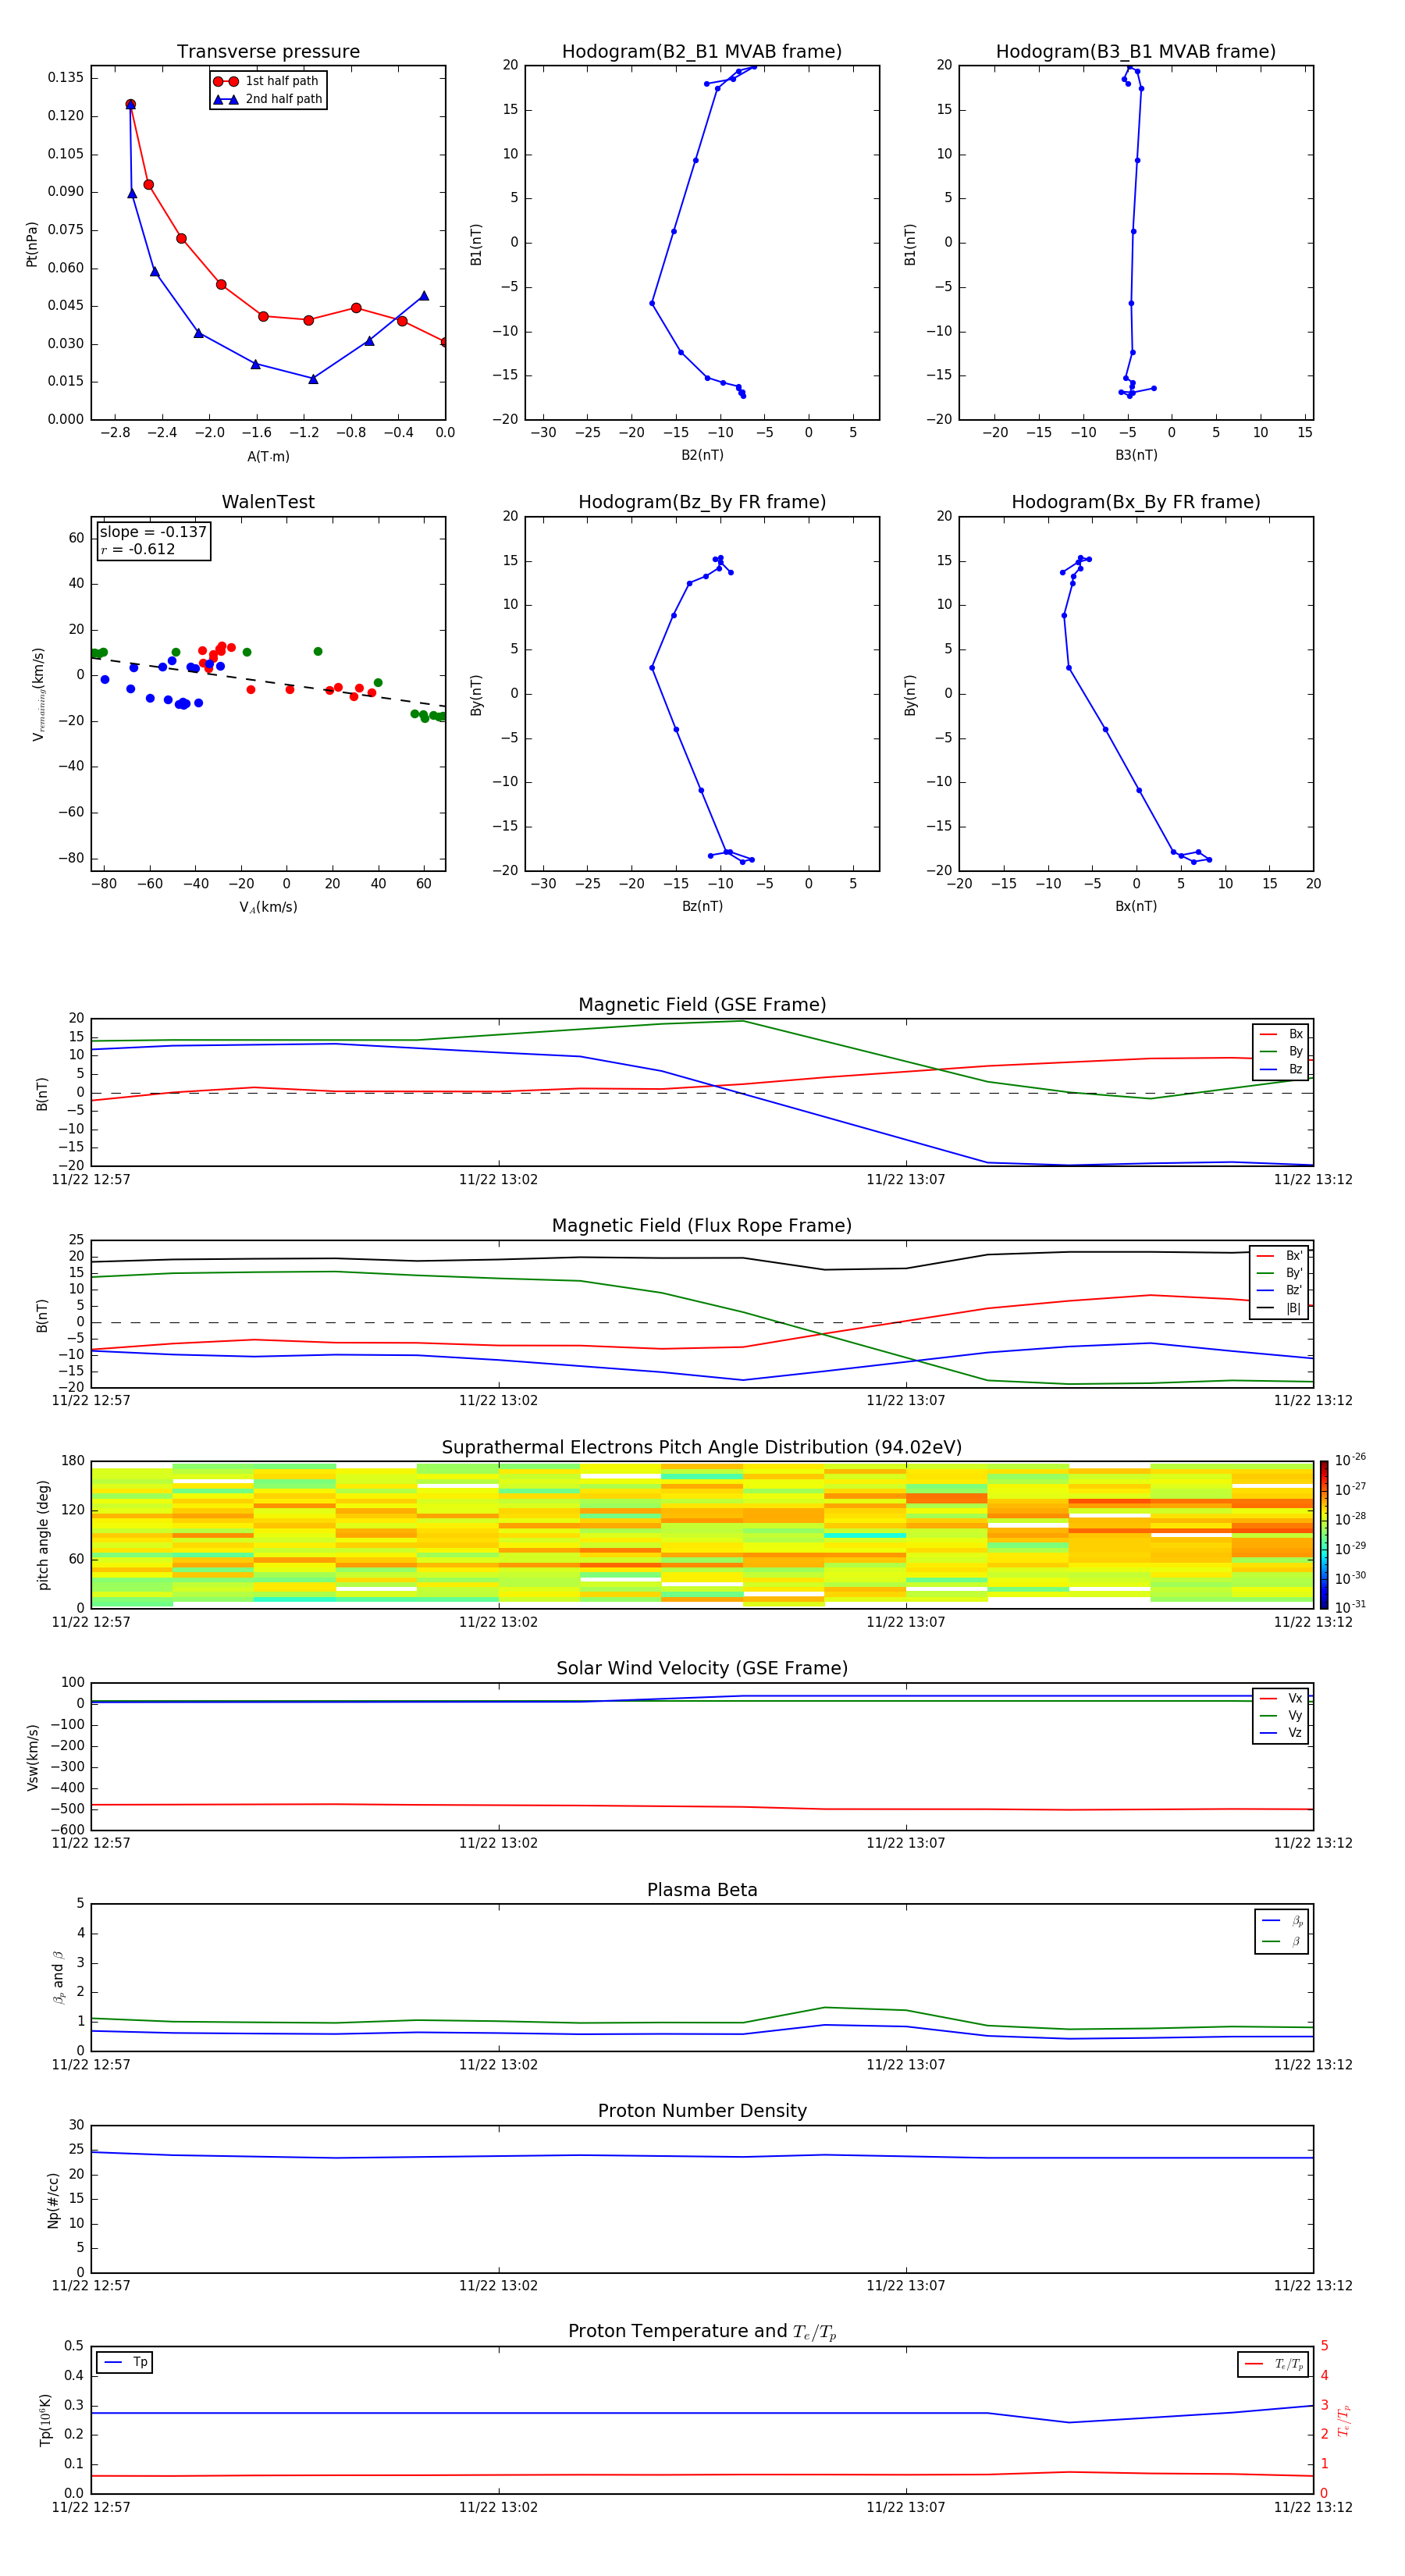The image size is (1405, 2576).
Task: Click the '2nd half path' legend entry
Action: pyautogui.click(x=267, y=99)
